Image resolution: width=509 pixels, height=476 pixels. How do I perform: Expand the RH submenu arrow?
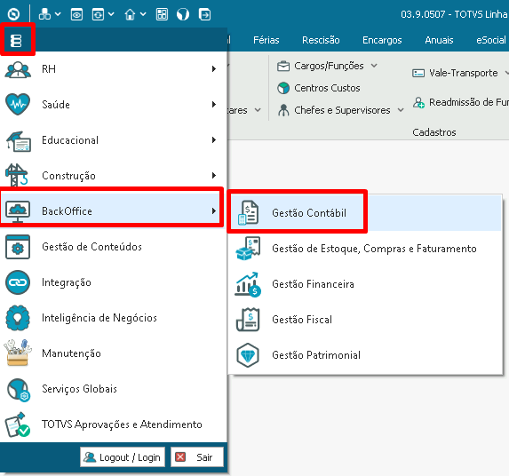pyautogui.click(x=213, y=68)
